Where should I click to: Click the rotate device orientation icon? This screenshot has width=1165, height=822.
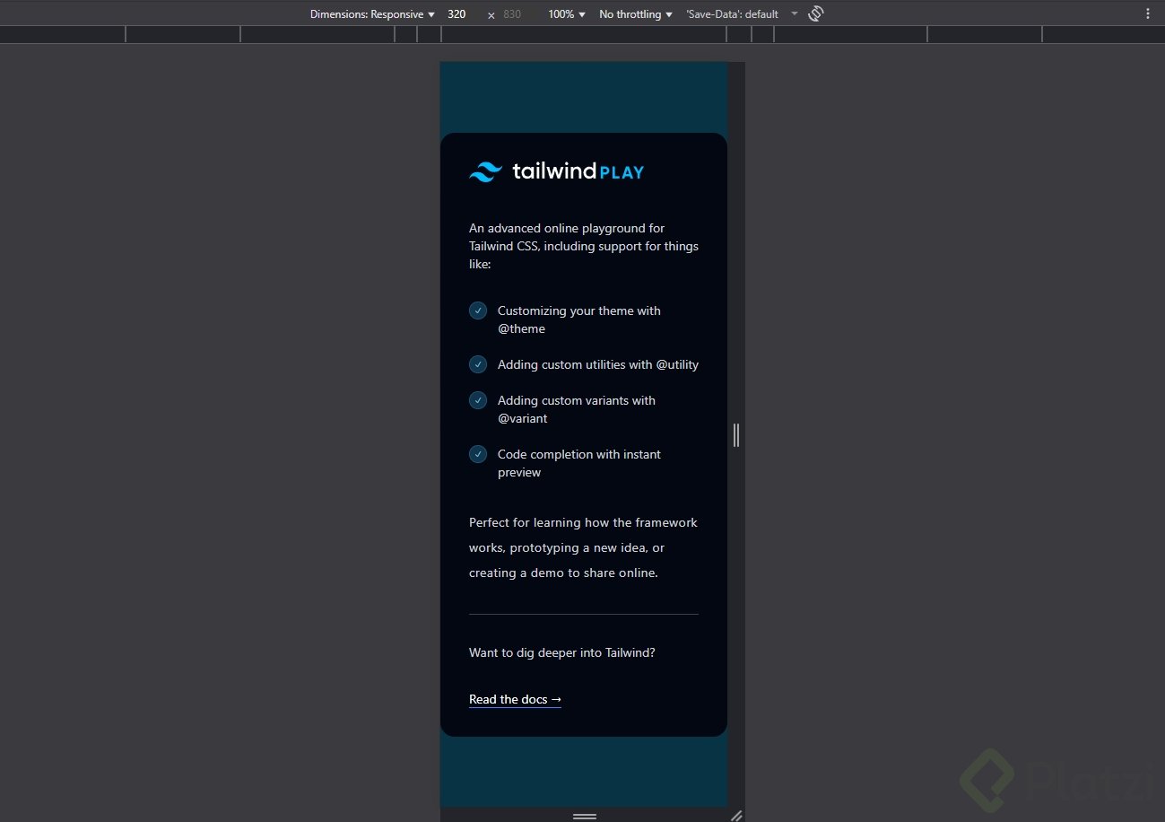click(x=815, y=13)
